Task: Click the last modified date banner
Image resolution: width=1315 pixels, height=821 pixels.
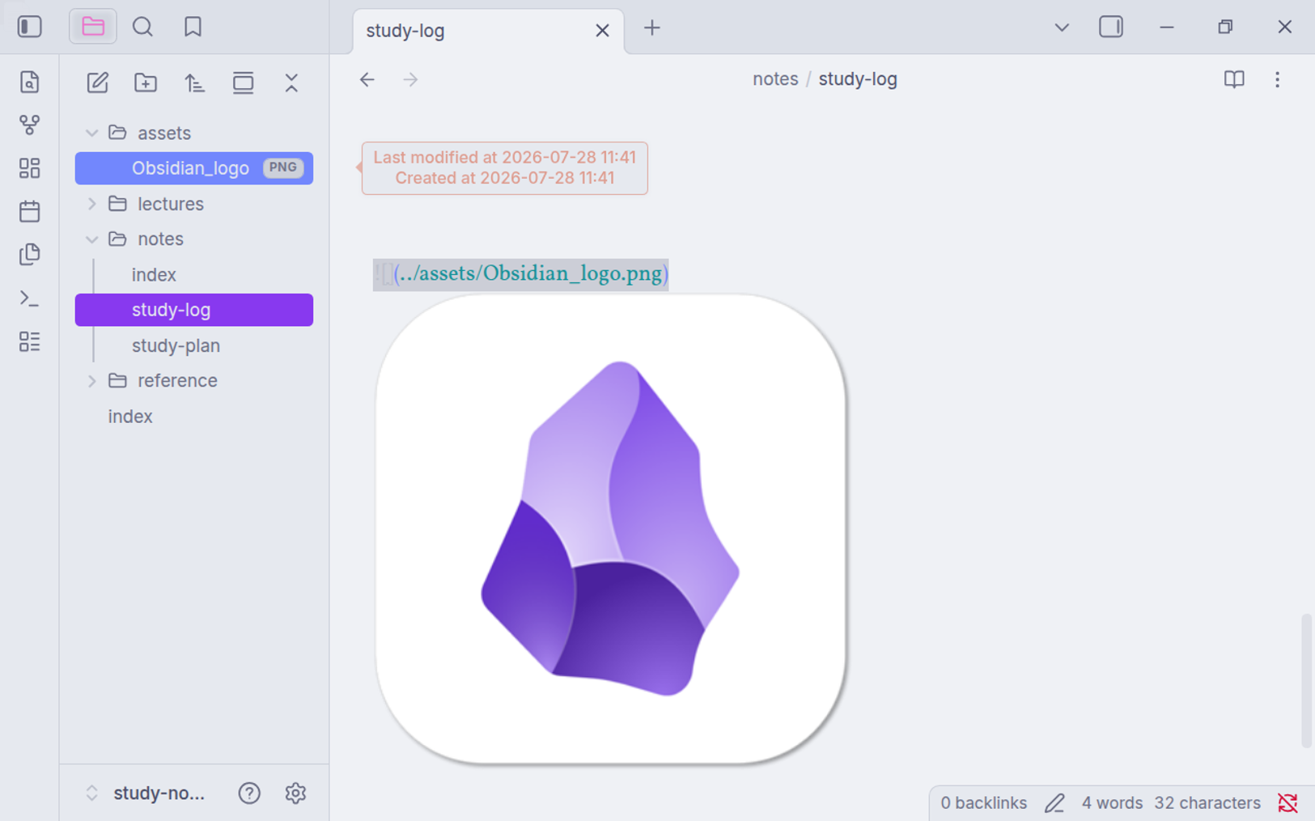Action: [504, 168]
